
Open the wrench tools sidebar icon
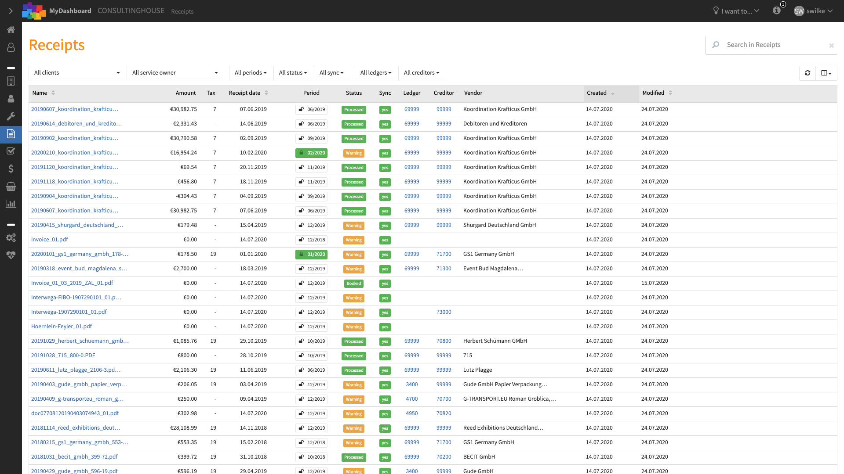tap(11, 116)
